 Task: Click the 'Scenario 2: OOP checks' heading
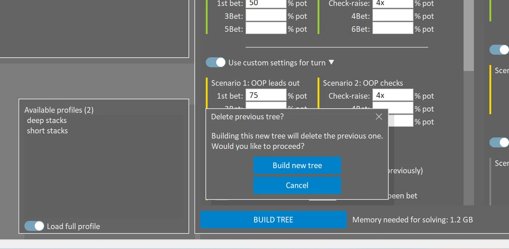pos(363,83)
